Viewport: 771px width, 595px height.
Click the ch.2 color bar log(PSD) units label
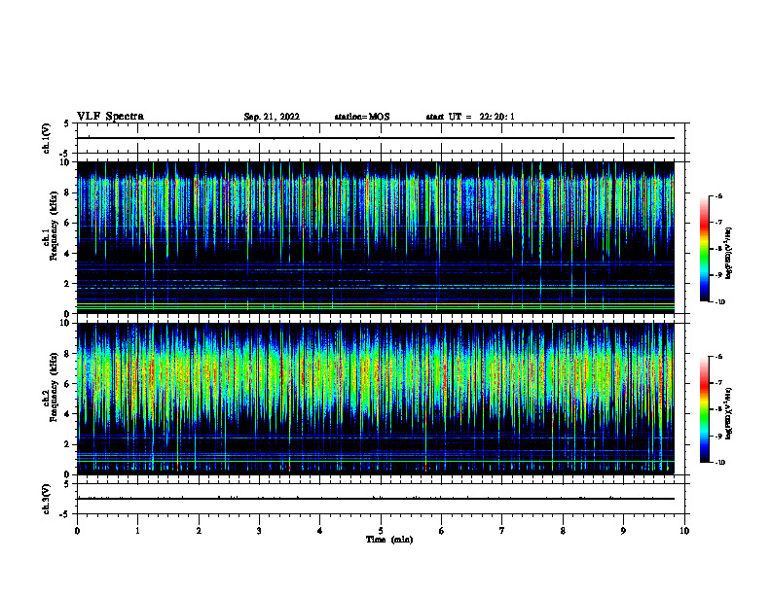coord(729,414)
